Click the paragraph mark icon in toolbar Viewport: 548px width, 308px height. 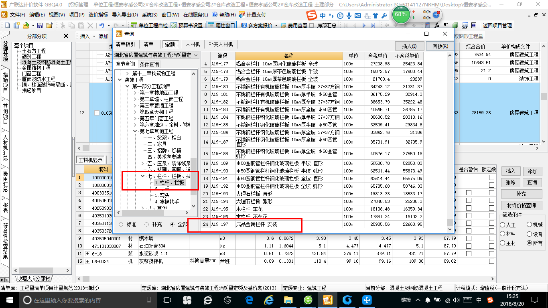[446, 25]
